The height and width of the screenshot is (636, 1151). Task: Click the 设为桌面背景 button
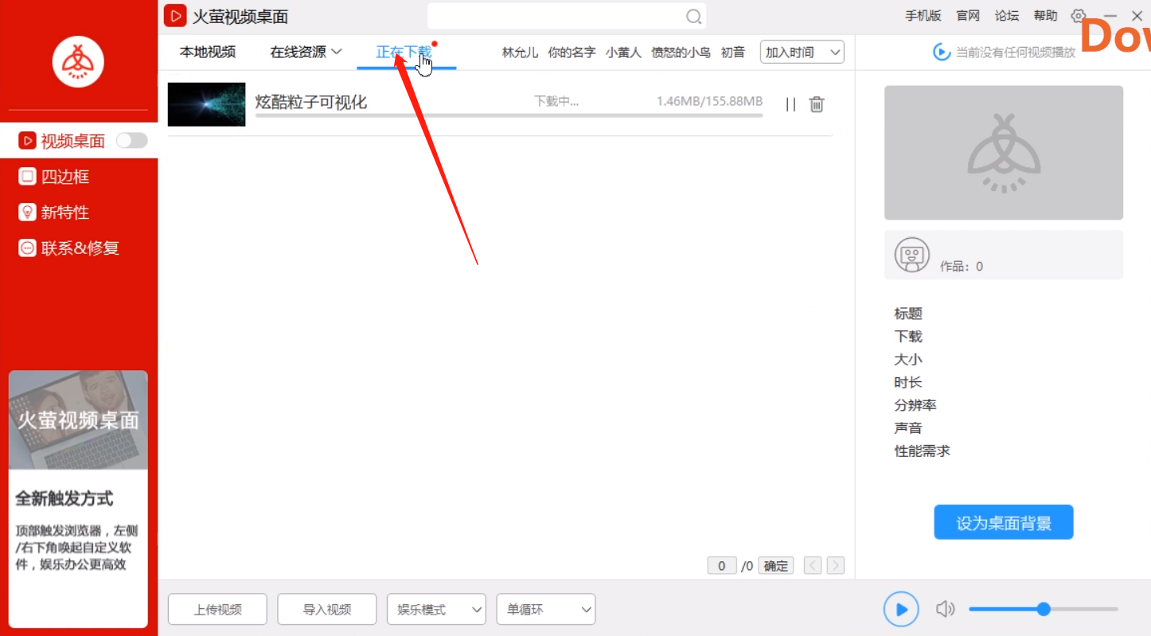(x=1003, y=521)
